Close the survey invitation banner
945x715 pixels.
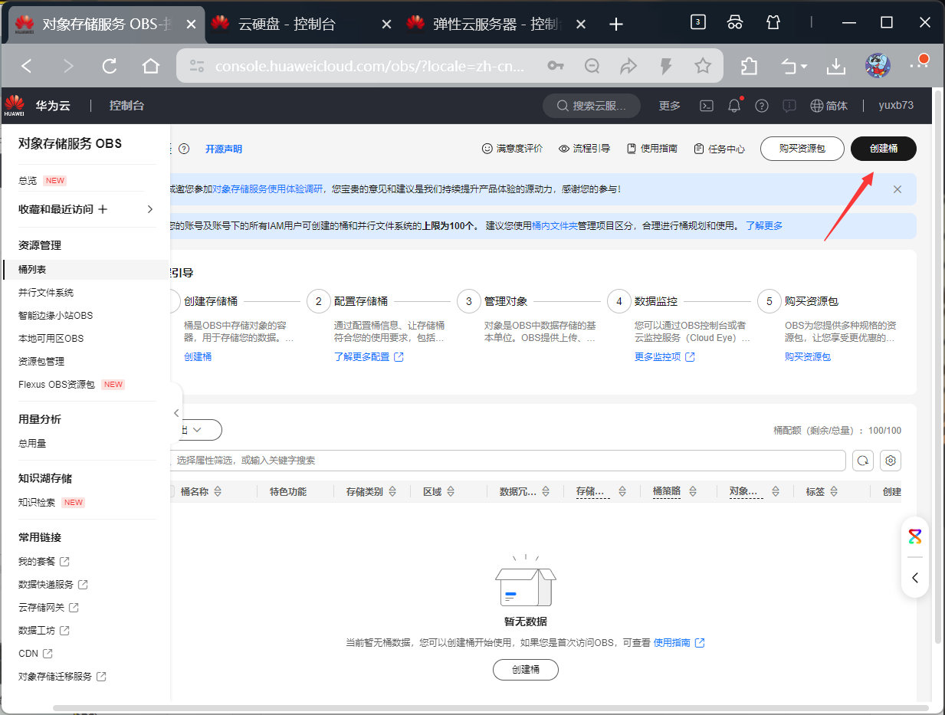pos(897,189)
